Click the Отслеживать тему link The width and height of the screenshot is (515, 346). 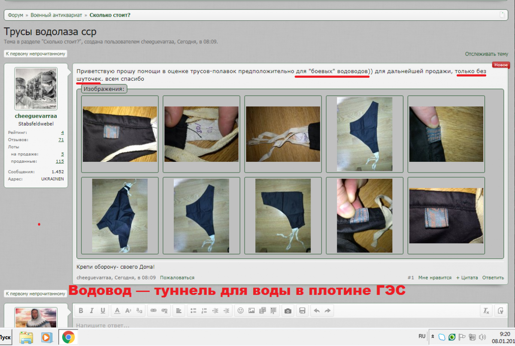tap(487, 54)
